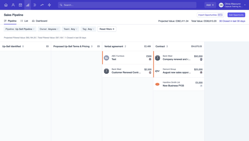Switch to the Pipeline view tab
The height and width of the screenshot is (141, 249).
pos(10,21)
